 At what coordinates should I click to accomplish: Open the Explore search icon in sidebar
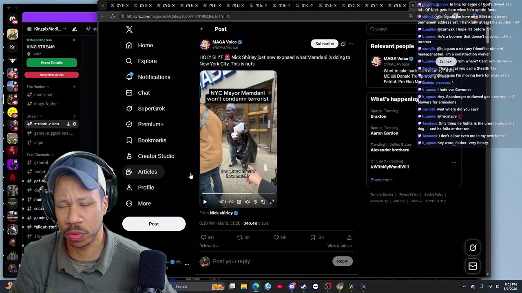129,61
